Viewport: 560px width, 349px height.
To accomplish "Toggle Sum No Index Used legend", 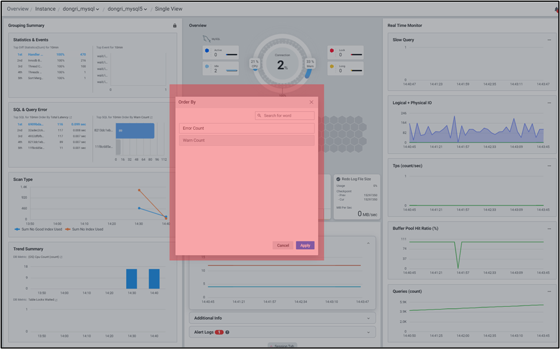I will click(84, 229).
